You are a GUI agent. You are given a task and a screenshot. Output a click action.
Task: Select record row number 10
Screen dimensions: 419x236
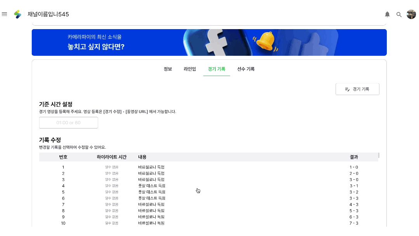[x=209, y=223]
